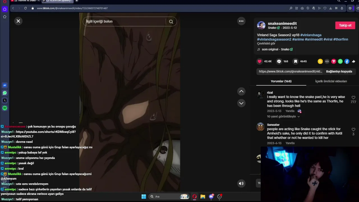The height and width of the screenshot is (202, 359).
Task: Open Messenger in the Opera sidebar
Action: click(5, 85)
